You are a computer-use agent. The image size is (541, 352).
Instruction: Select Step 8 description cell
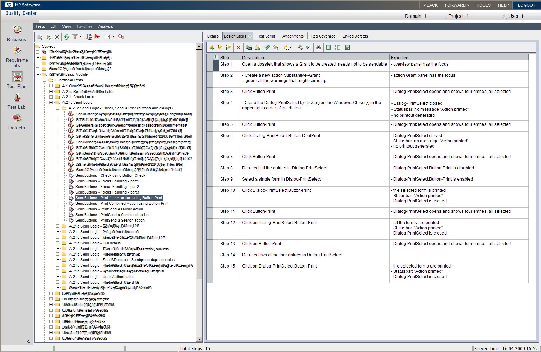click(315, 169)
